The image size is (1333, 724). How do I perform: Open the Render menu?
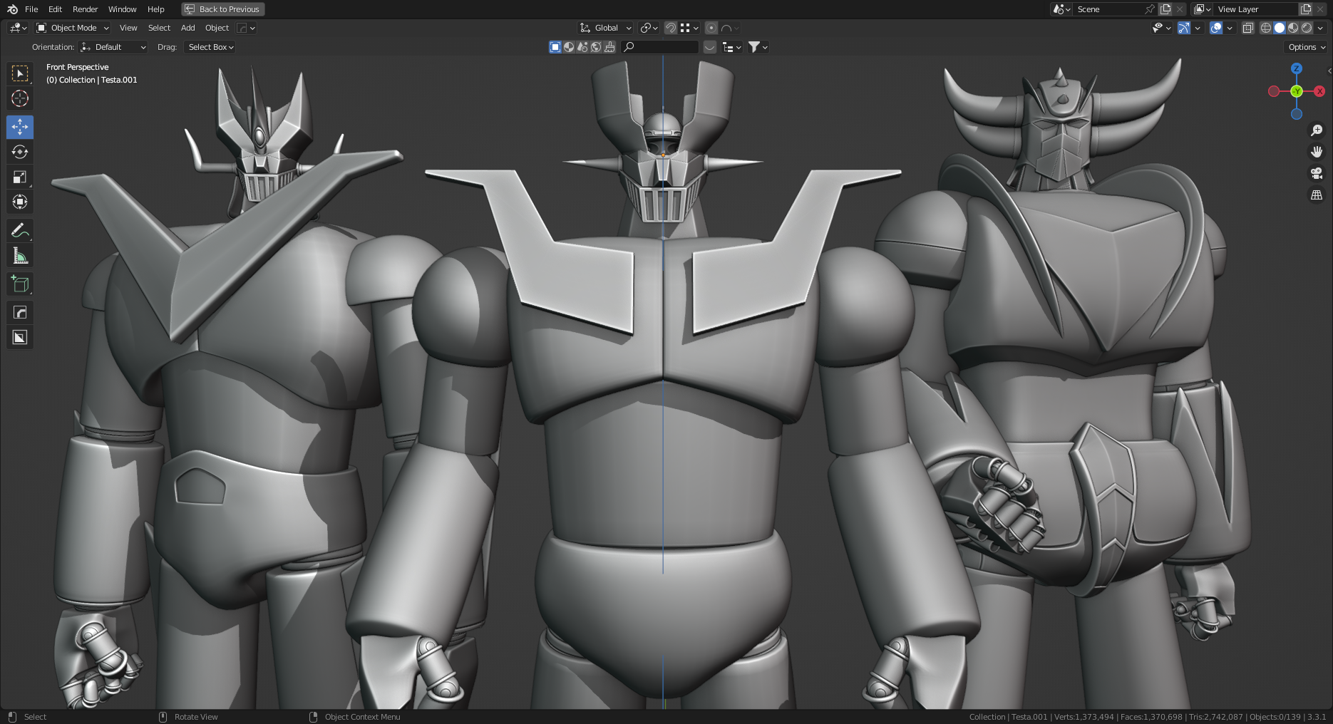(x=85, y=9)
